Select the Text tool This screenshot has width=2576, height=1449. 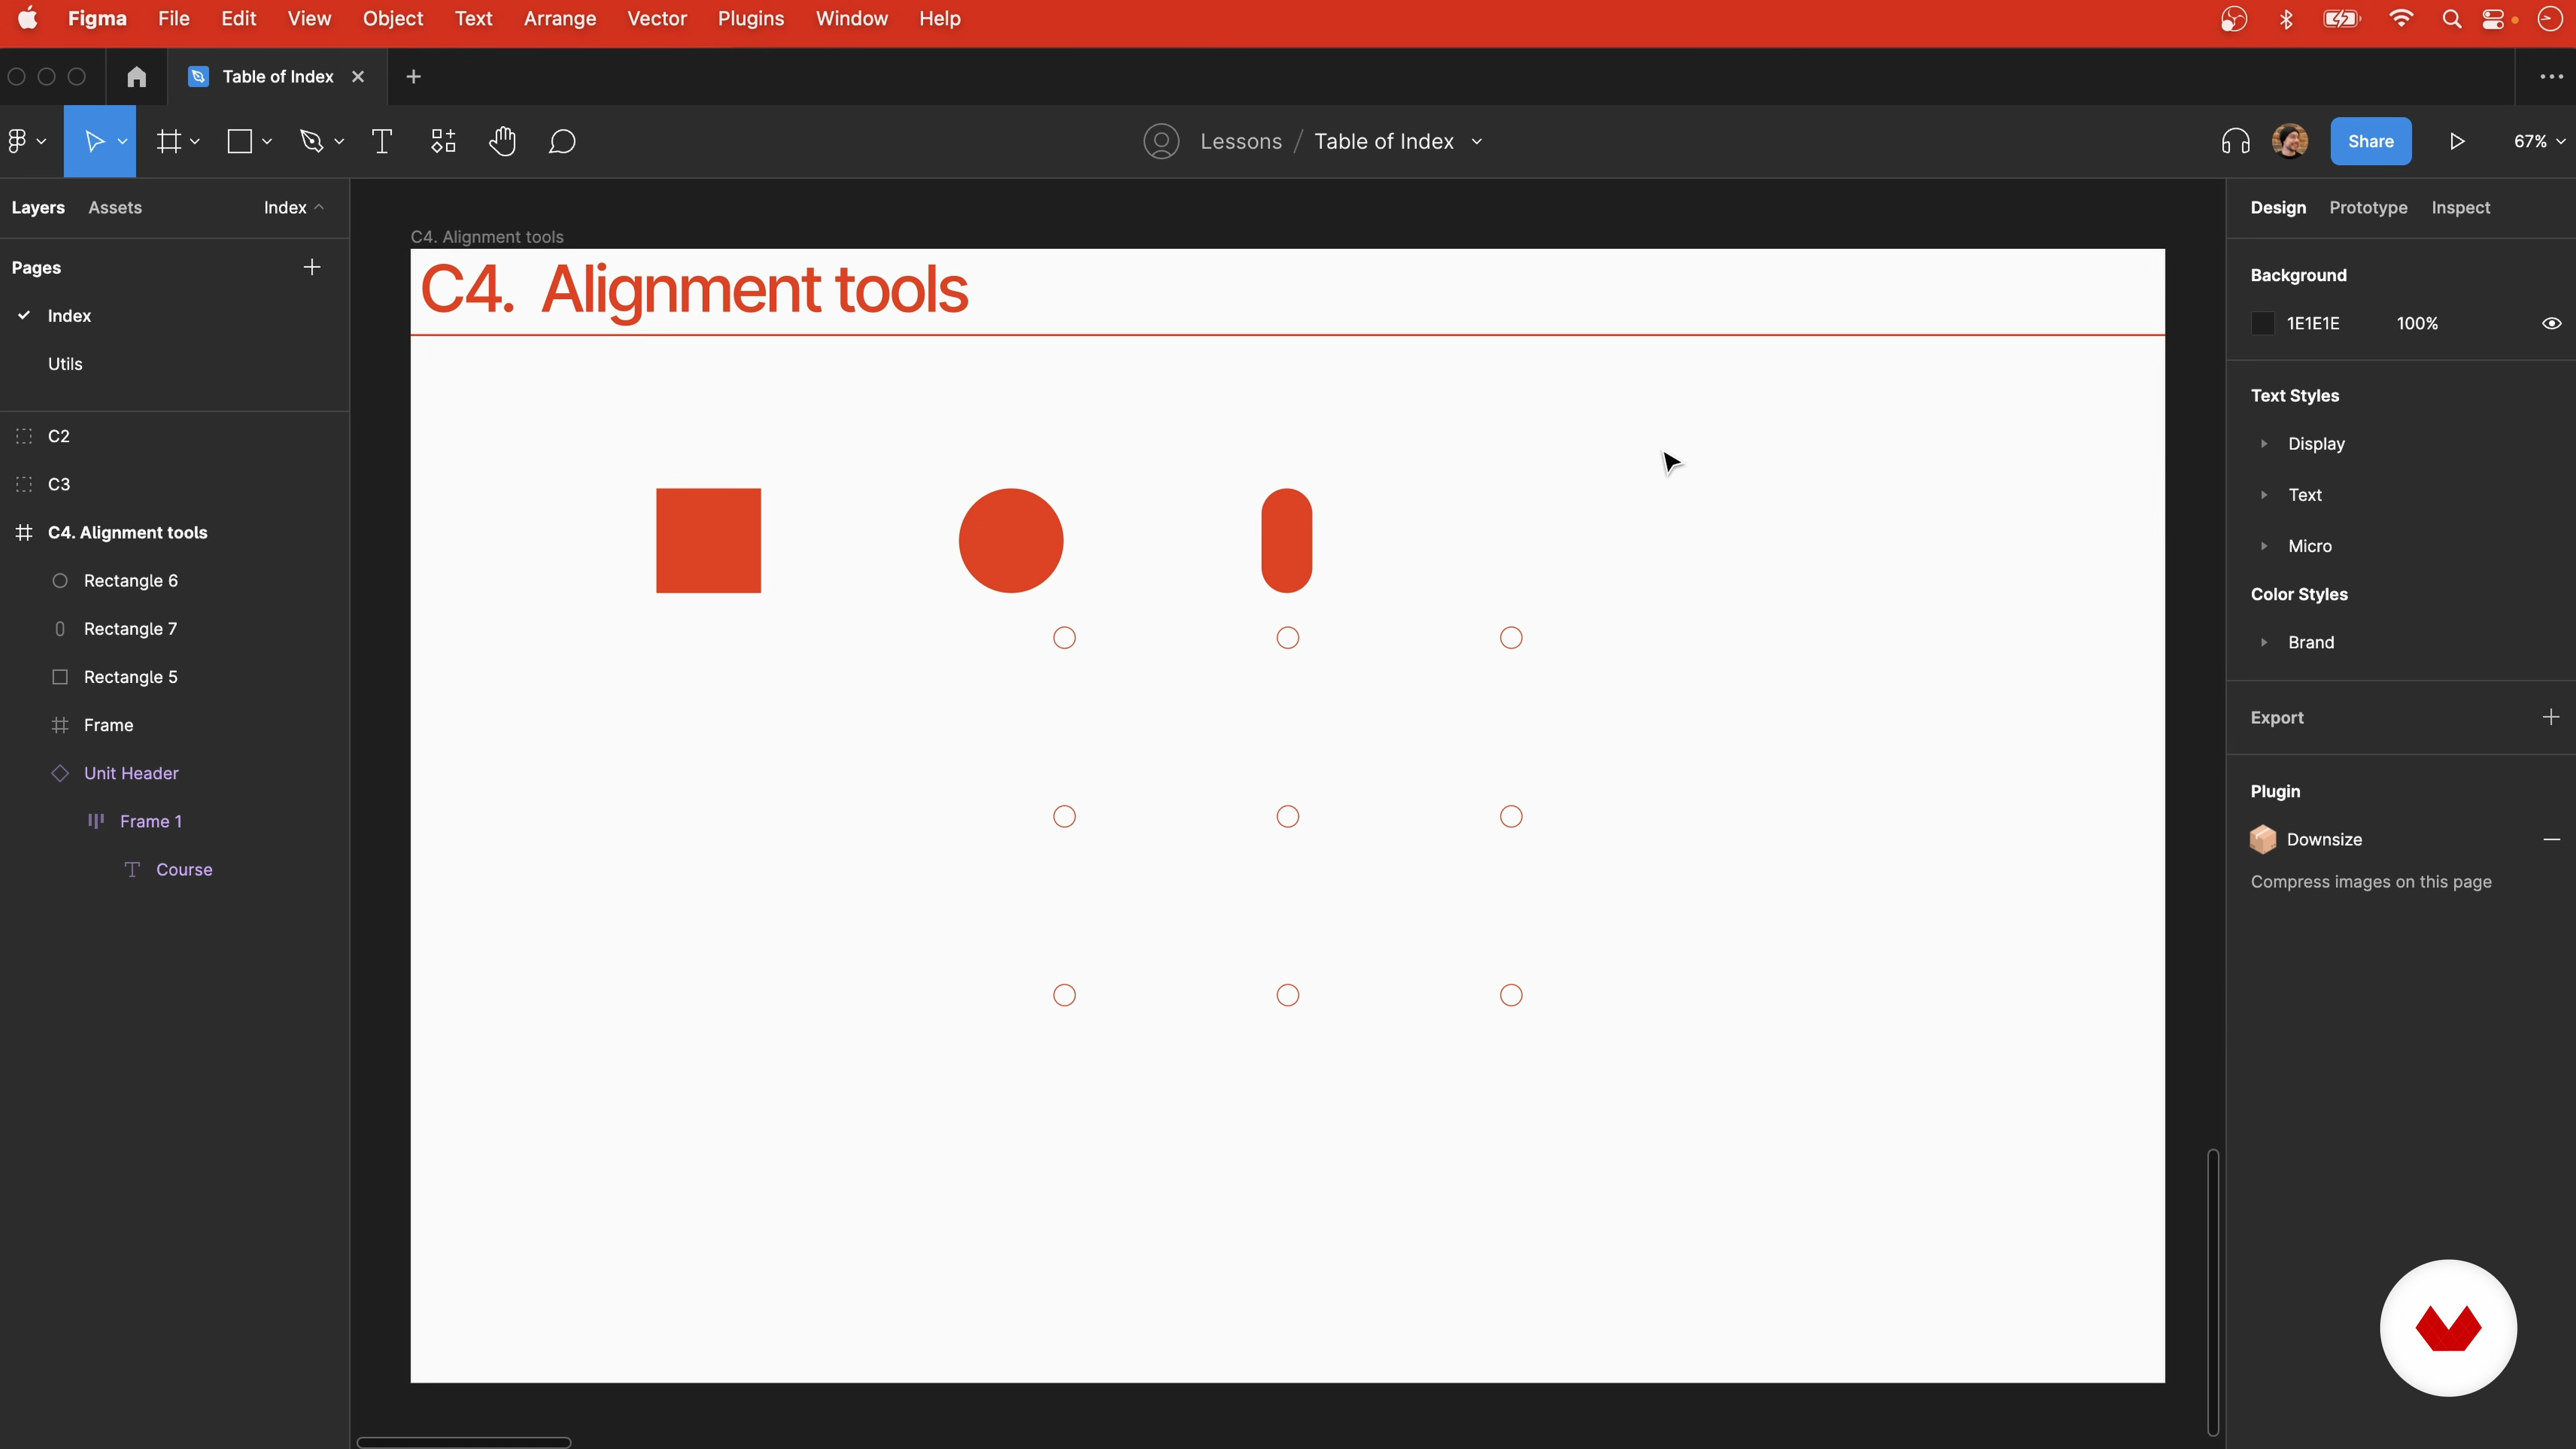pos(382,141)
